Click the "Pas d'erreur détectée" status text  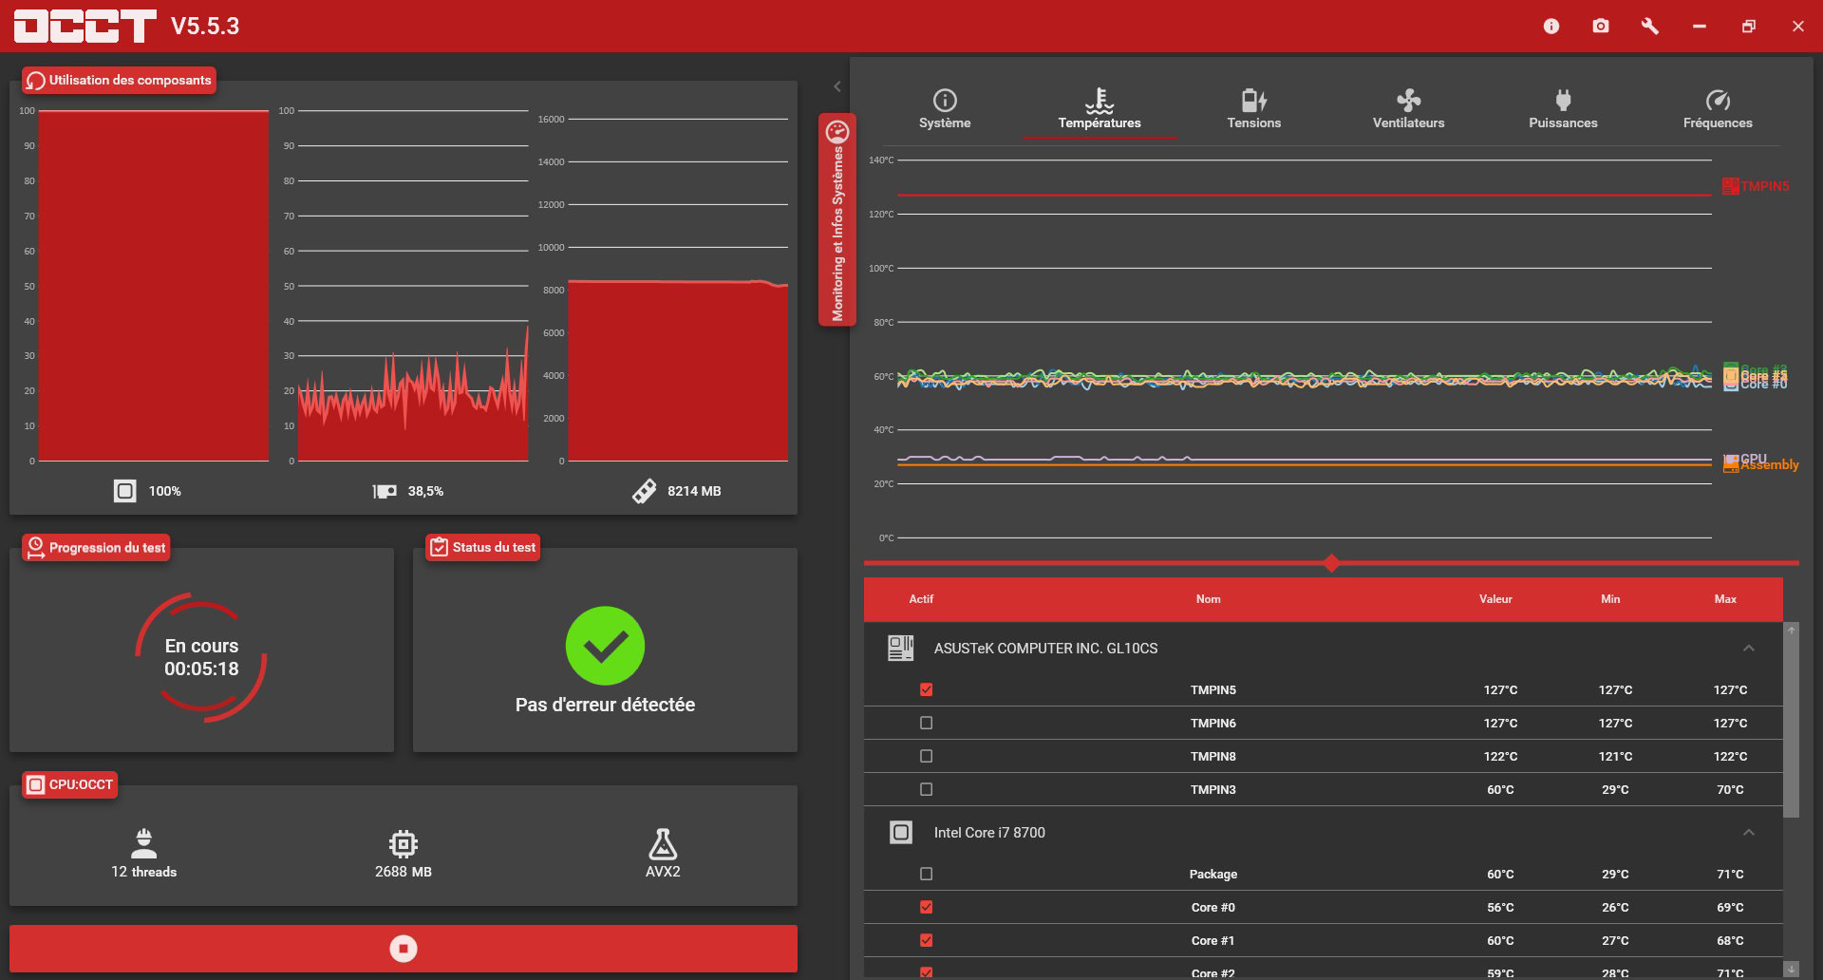coord(605,705)
